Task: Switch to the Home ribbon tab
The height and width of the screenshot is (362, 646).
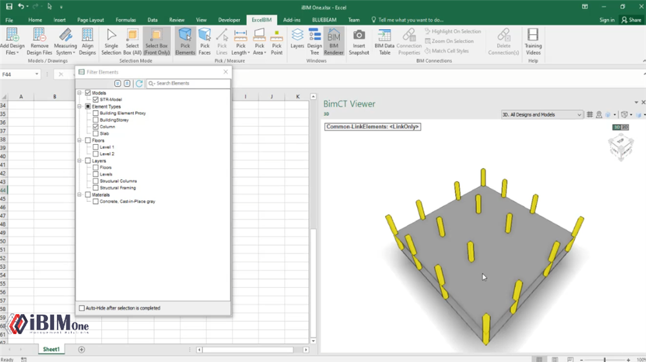Action: [x=35, y=20]
